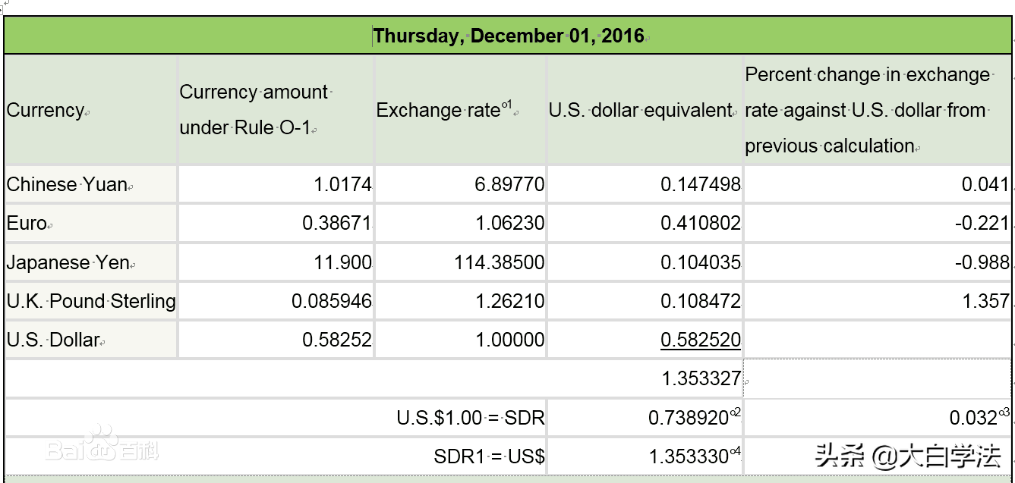
Task: Click the U.K. Pound Sterling cell
Action: 90,302
